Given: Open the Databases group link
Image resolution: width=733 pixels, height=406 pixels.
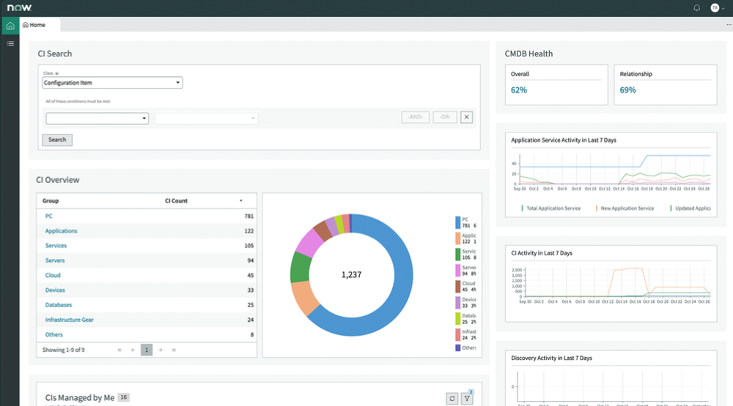Looking at the screenshot, I should (59, 305).
